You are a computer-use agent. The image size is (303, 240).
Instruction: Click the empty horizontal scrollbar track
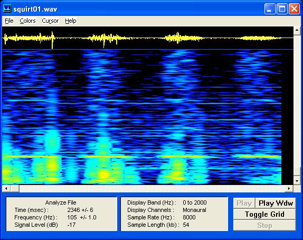point(152,188)
